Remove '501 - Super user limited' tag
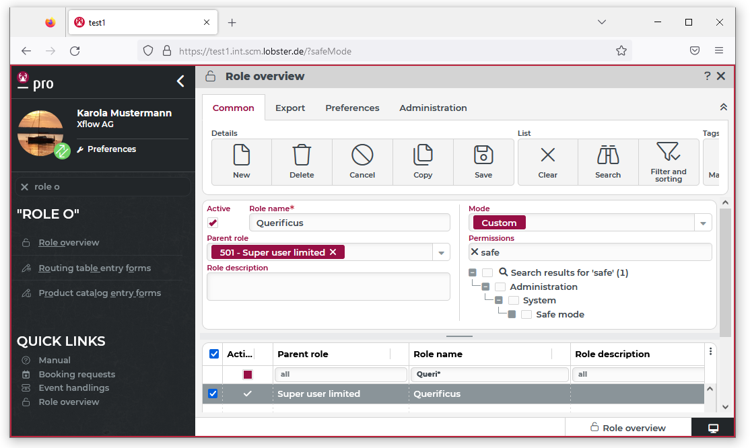The image size is (750, 448). (x=333, y=252)
